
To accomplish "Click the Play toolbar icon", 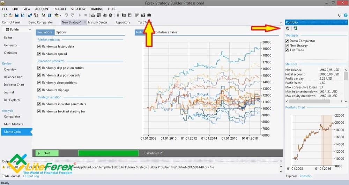I will tap(80, 15).
